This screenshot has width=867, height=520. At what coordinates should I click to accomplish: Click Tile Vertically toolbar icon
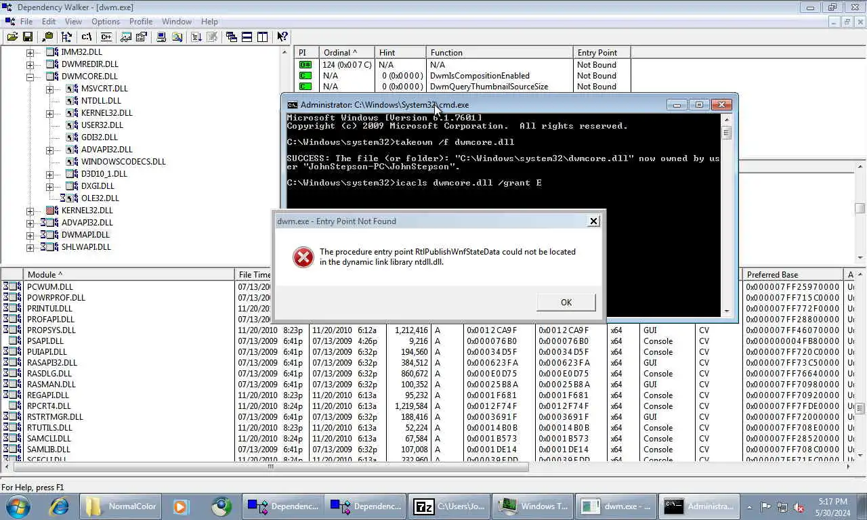pyautogui.click(x=263, y=37)
